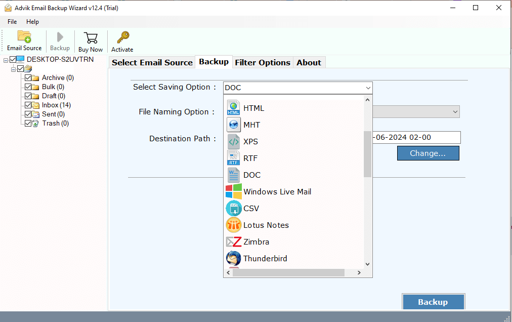This screenshot has height=322, width=512.
Task: Open the File menu
Action: coord(12,22)
